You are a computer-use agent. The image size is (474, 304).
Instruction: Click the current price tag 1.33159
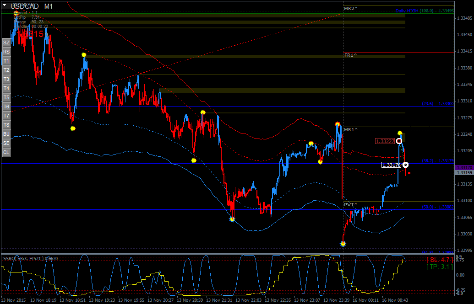pos(464,173)
